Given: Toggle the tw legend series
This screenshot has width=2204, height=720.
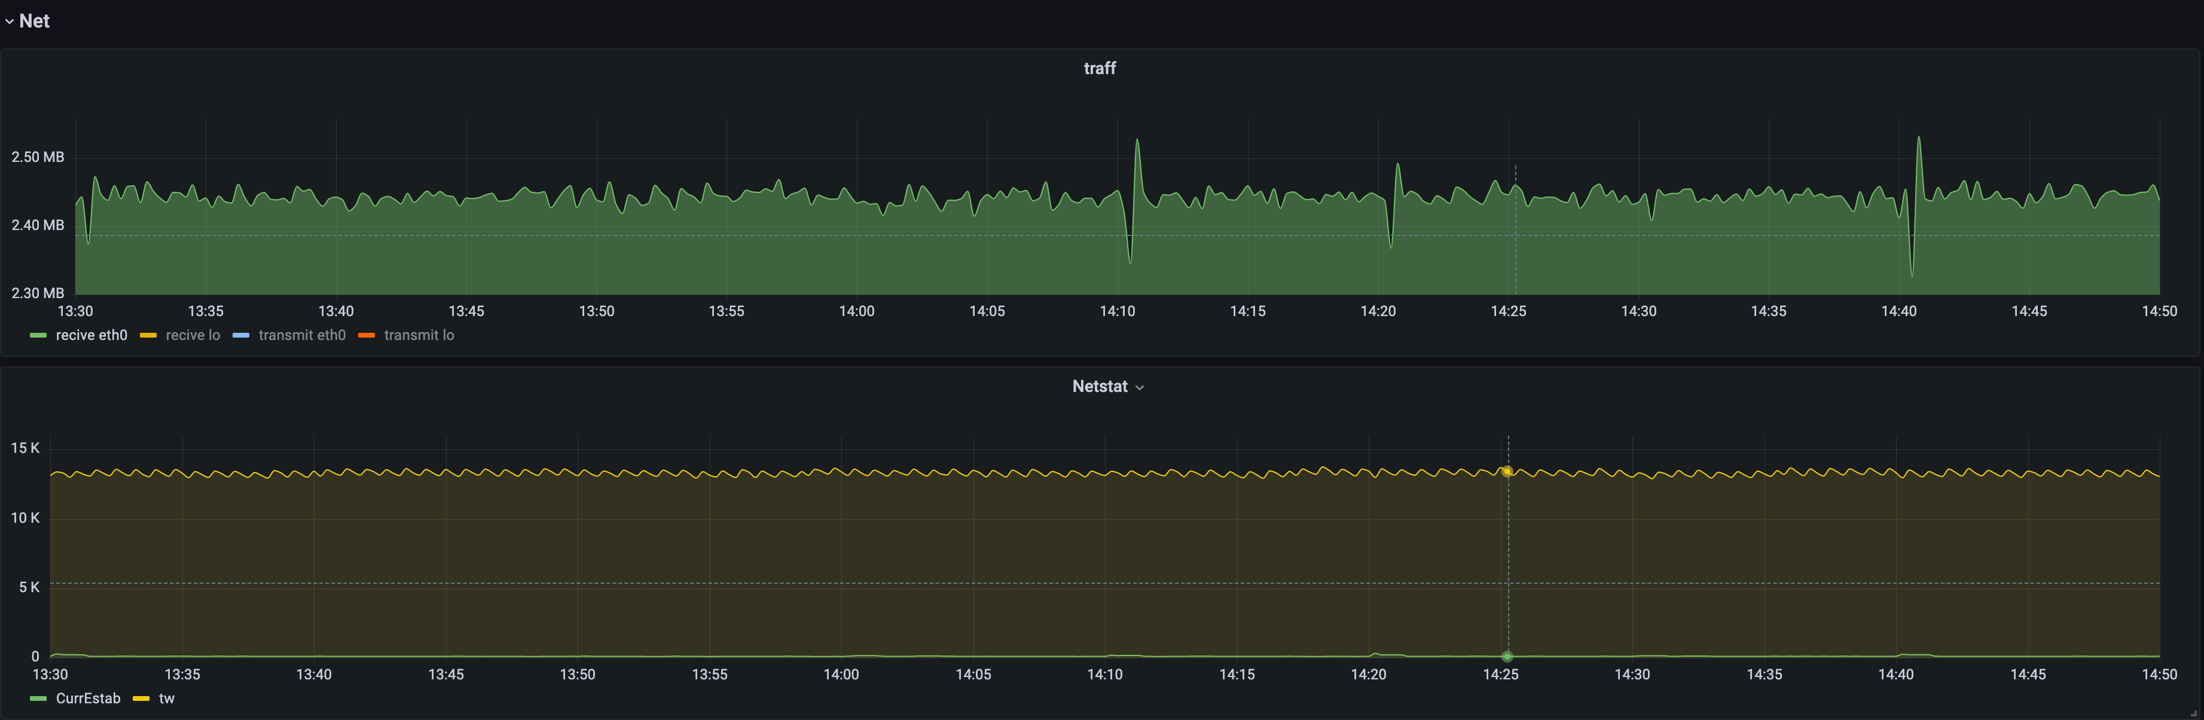Looking at the screenshot, I should click(x=167, y=698).
